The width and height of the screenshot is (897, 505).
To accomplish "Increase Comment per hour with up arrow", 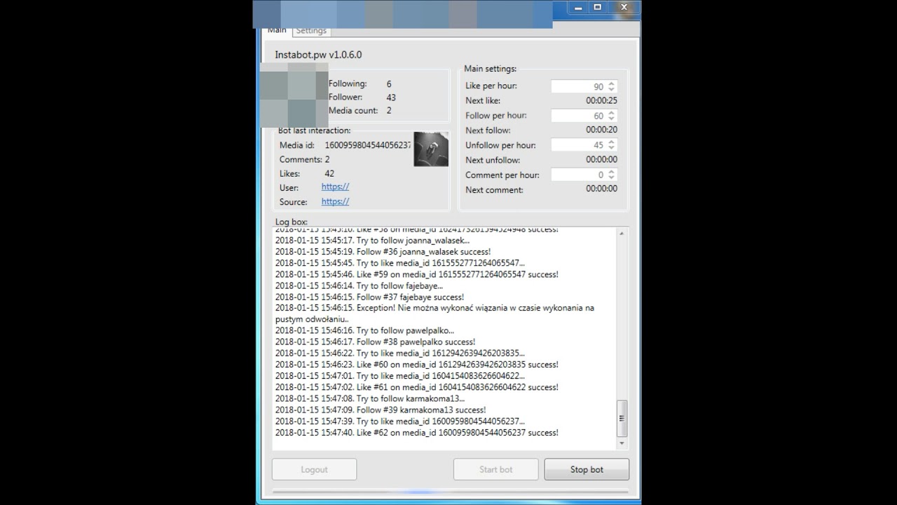I will 611,172.
